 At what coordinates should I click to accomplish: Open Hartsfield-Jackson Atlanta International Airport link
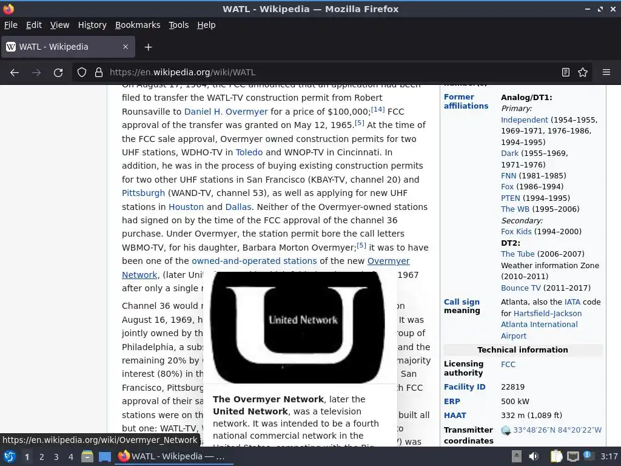(542, 325)
